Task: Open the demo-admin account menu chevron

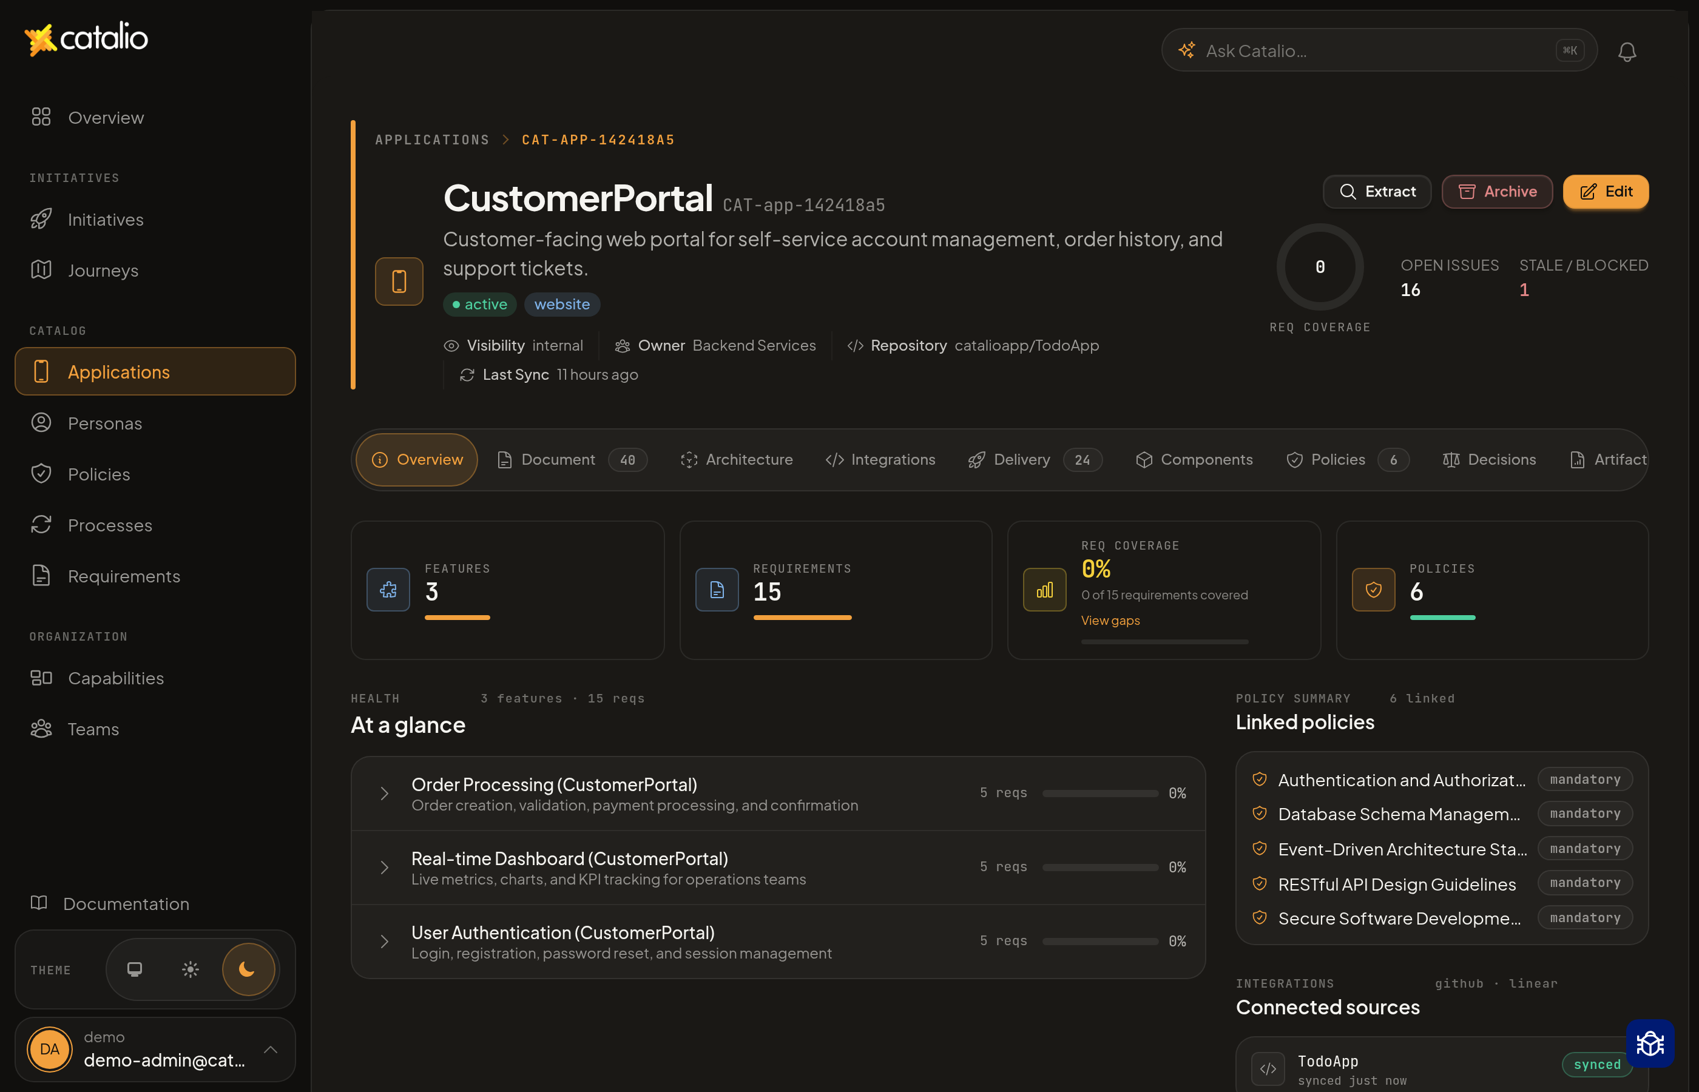Action: 270,1049
